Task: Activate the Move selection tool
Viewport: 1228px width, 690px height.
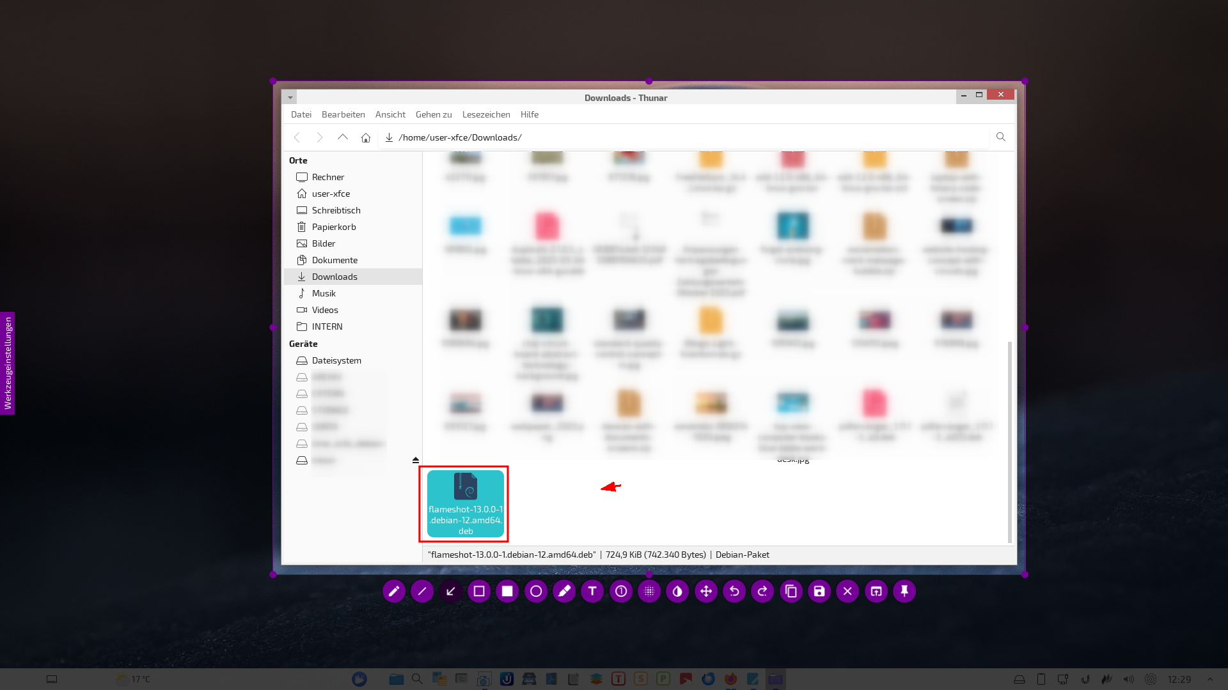Action: click(x=706, y=592)
